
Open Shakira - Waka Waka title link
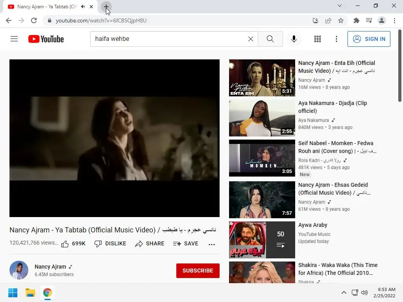point(338,269)
